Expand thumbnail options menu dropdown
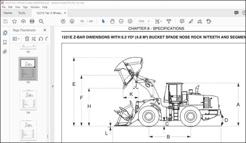 [16, 39]
